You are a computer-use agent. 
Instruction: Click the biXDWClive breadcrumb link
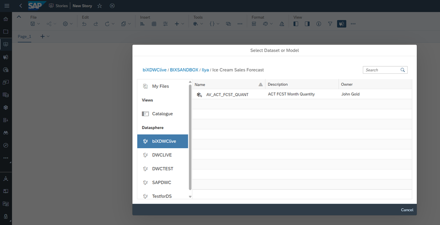154,70
